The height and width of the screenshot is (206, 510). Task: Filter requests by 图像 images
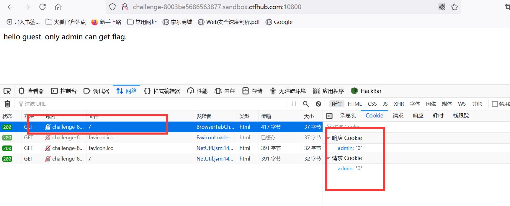tap(431, 104)
